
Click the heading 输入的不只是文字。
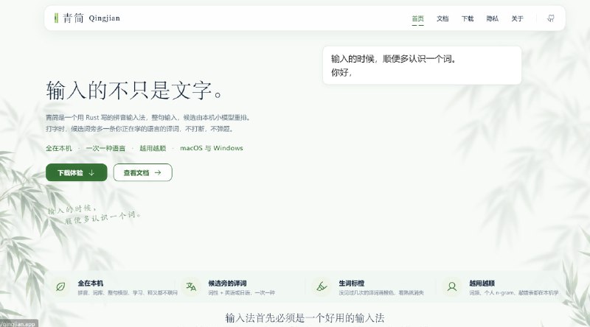click(x=135, y=91)
